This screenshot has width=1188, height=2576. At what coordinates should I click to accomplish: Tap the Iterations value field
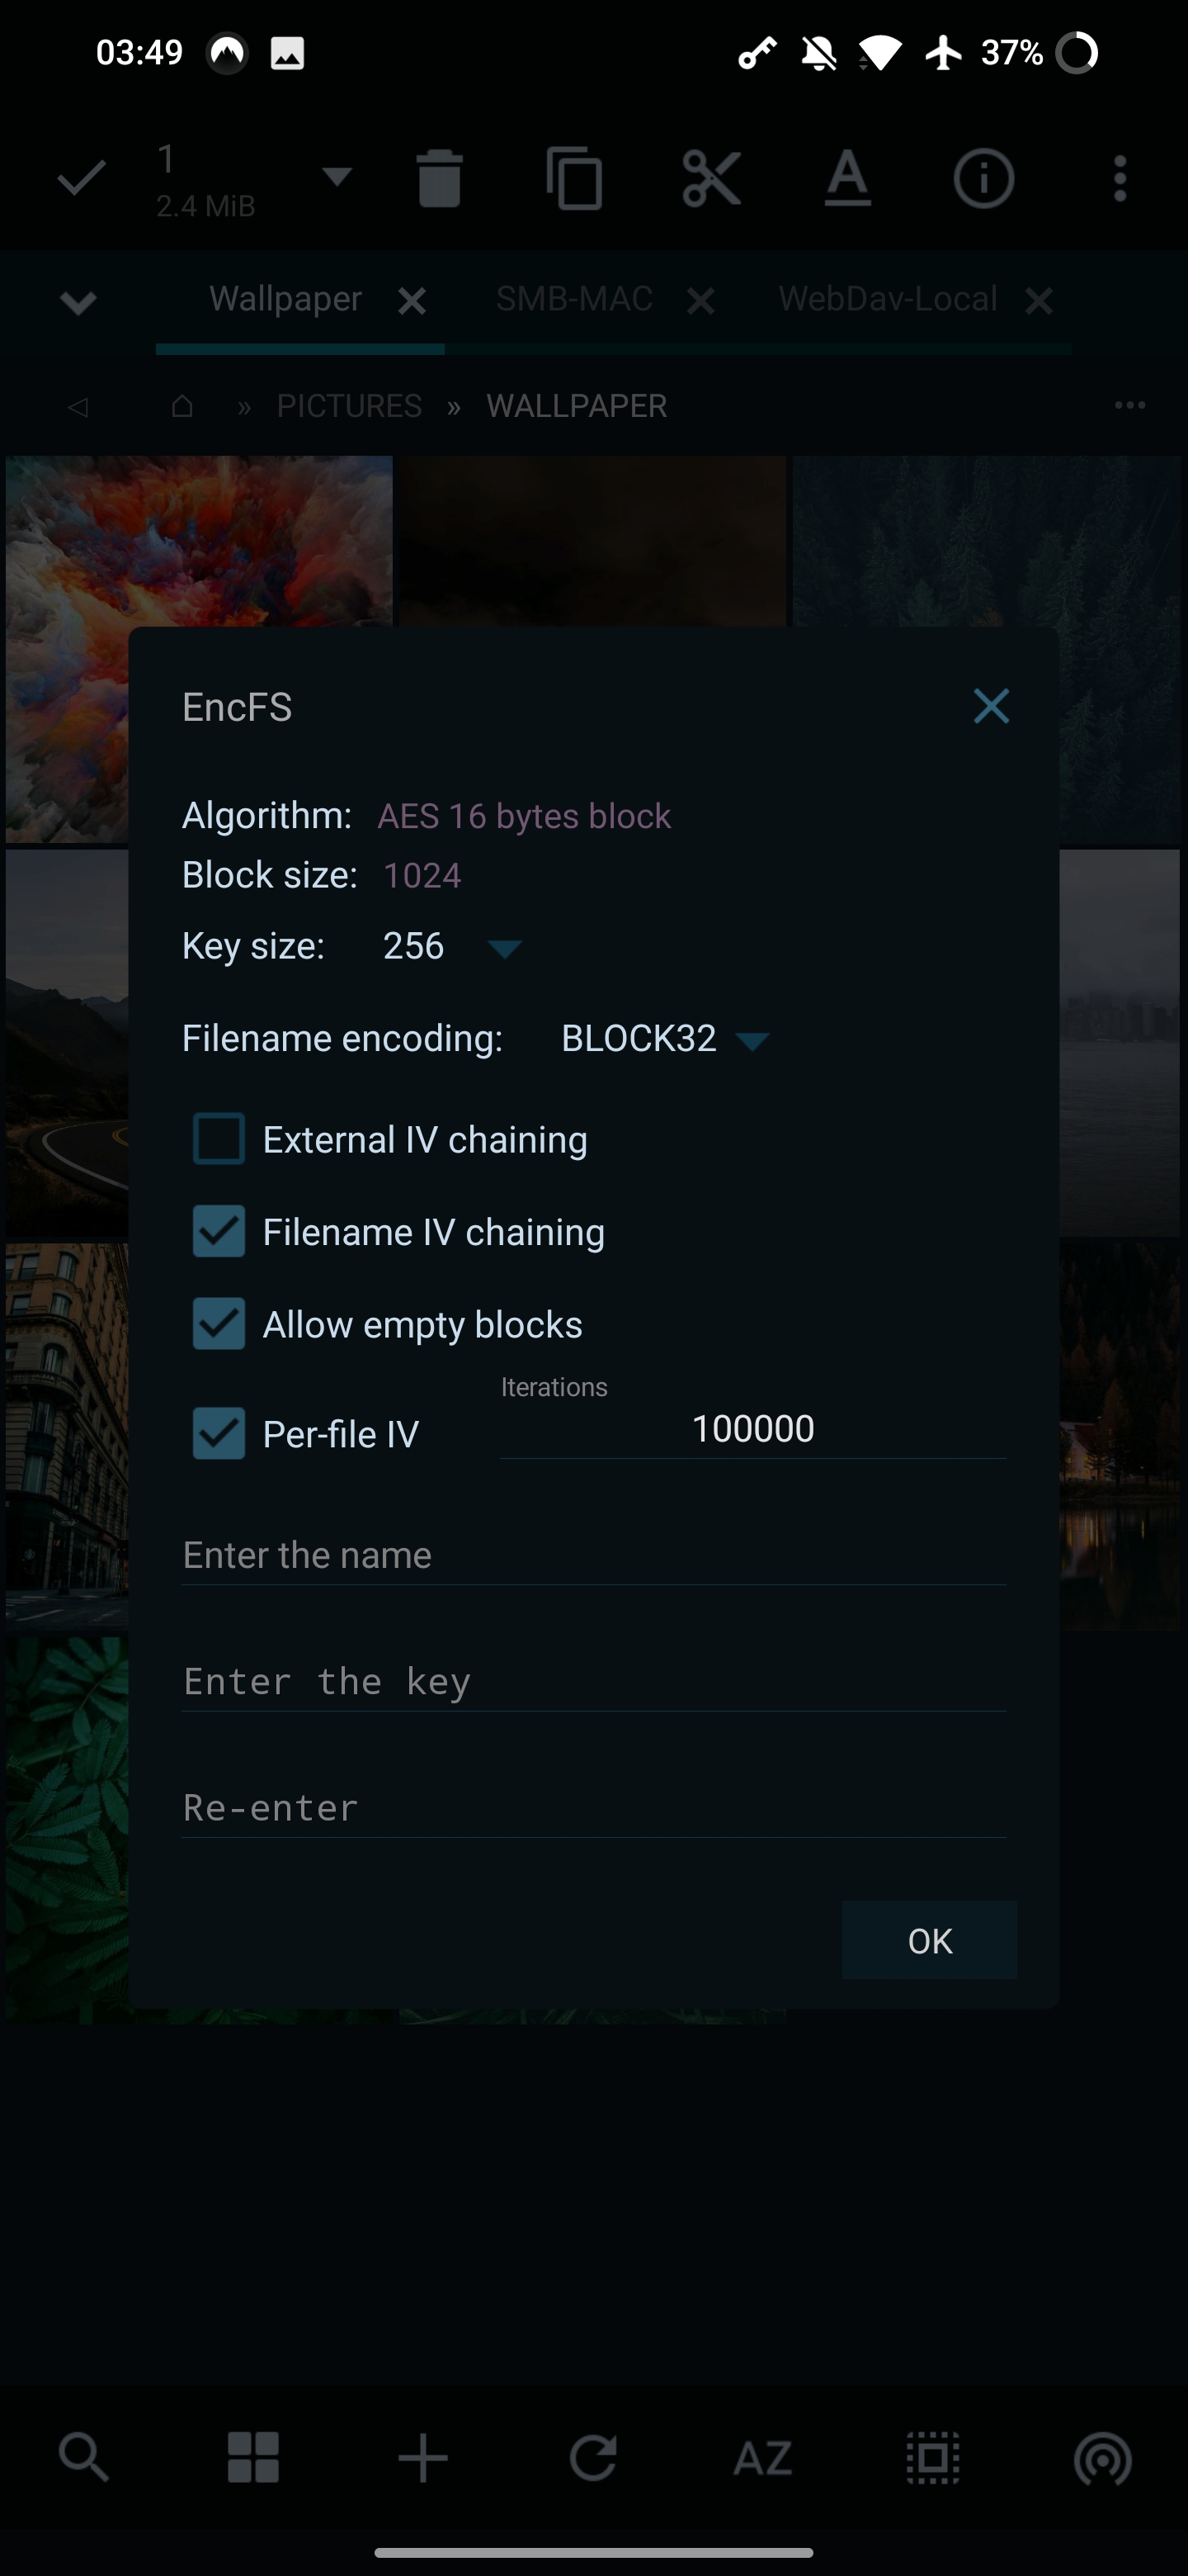click(752, 1429)
